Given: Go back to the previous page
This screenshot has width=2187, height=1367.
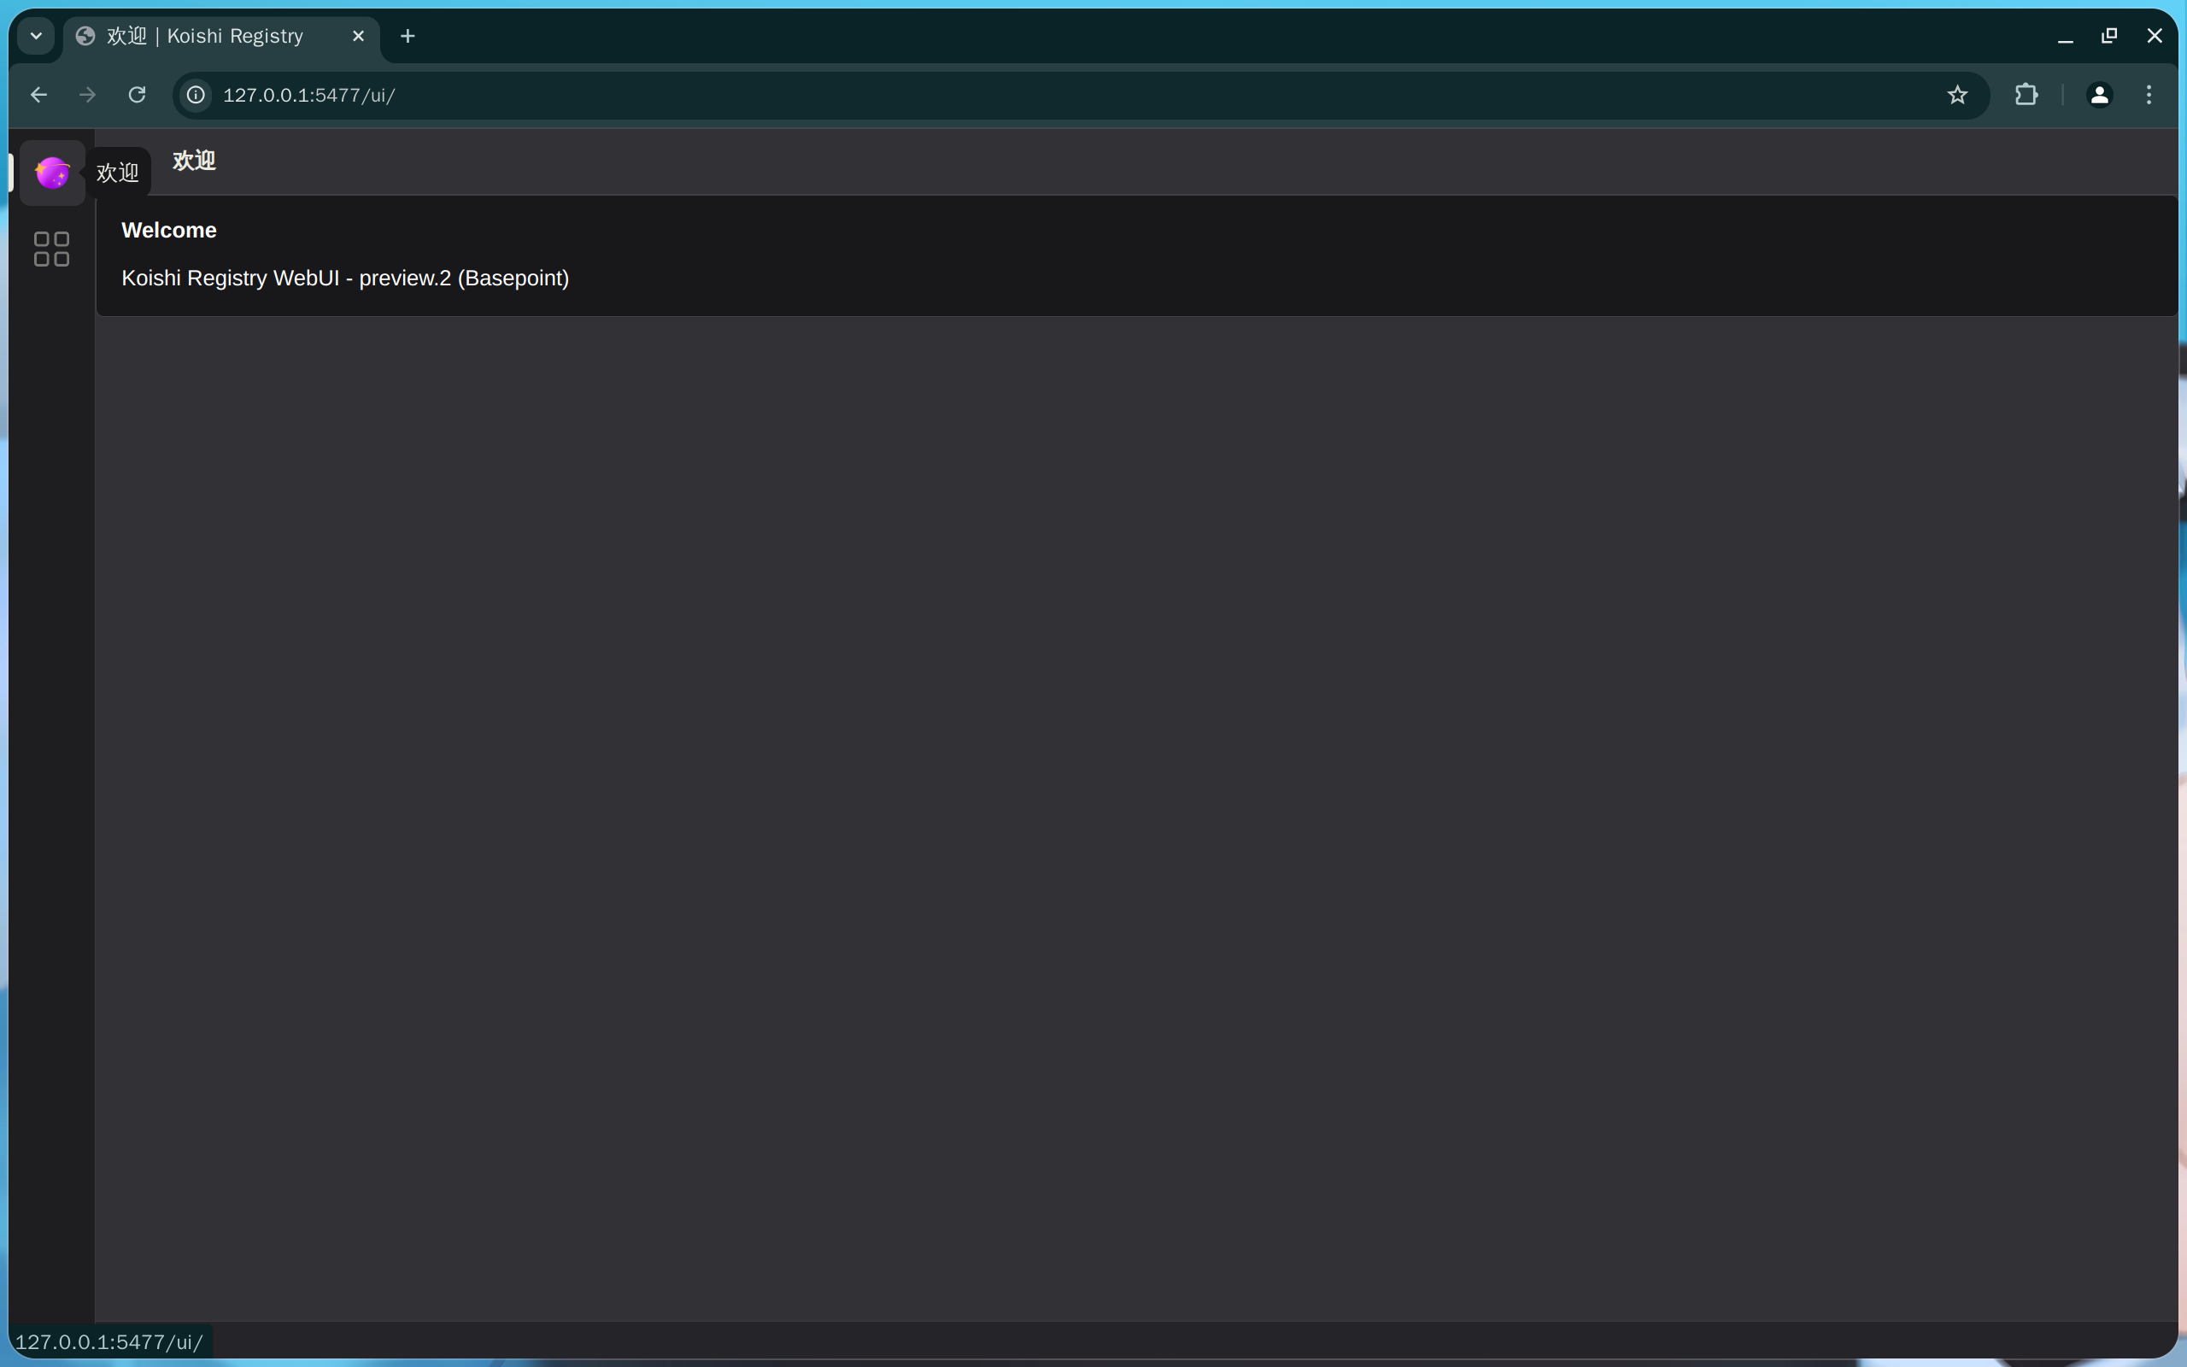Looking at the screenshot, I should pos(38,95).
